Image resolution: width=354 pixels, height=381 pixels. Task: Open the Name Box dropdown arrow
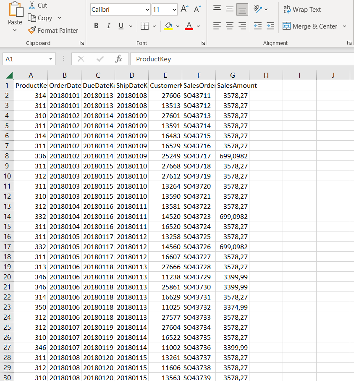click(x=51, y=59)
